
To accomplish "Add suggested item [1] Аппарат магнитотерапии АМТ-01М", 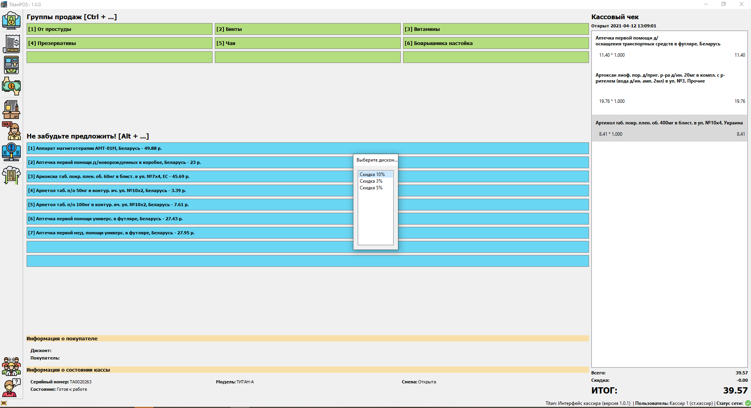I will tap(308, 148).
